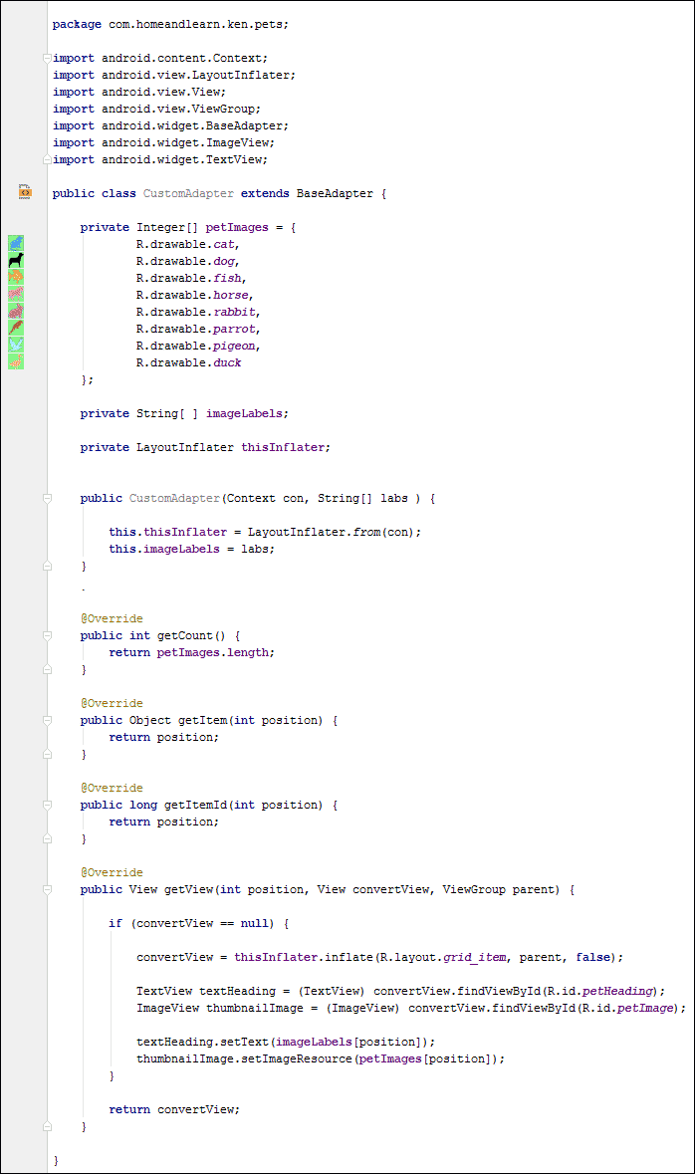The height and width of the screenshot is (1174, 695).
Task: Click thisInflater in private LayoutInflater declaration
Action: [282, 447]
